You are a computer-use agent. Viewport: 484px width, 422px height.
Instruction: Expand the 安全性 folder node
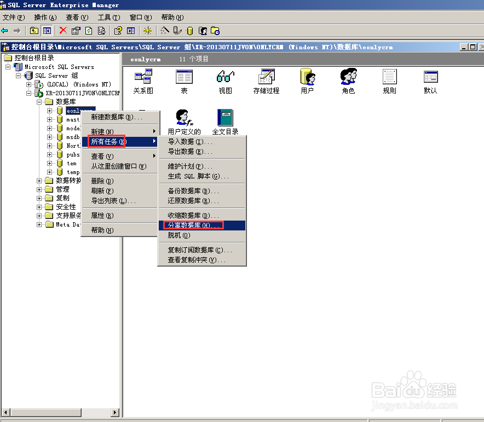tap(39, 207)
